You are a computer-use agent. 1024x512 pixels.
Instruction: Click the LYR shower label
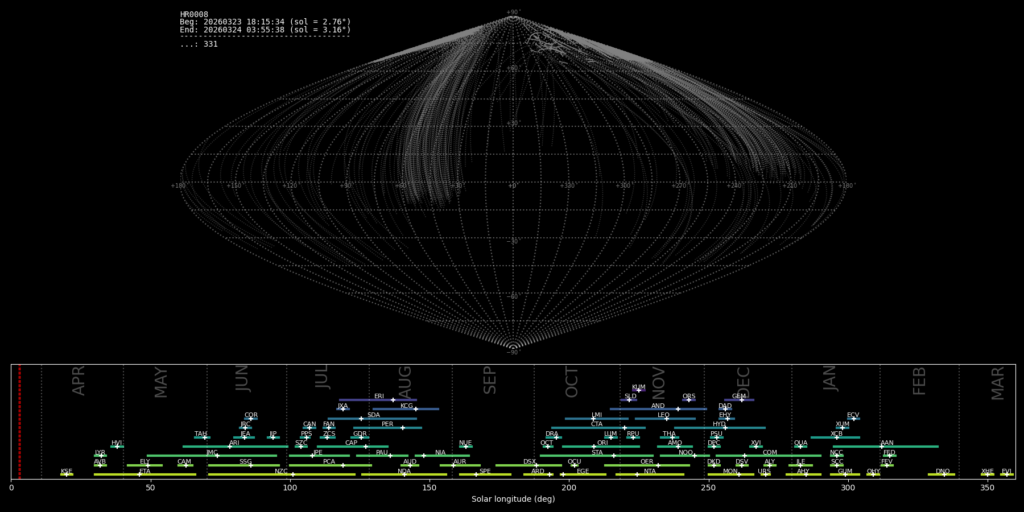coord(100,453)
